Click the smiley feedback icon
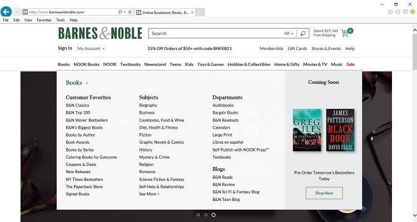 413,12
